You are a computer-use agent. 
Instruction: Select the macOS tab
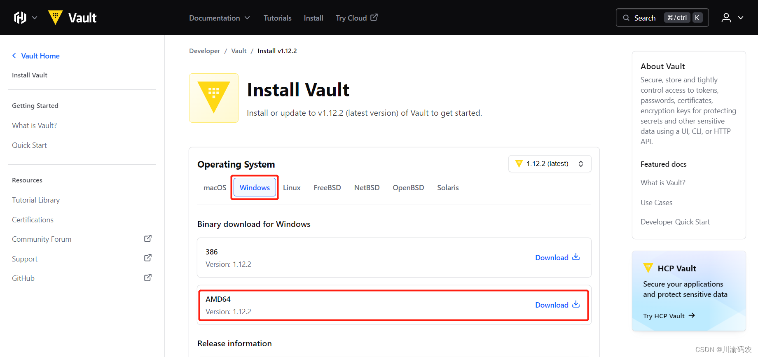[215, 187]
